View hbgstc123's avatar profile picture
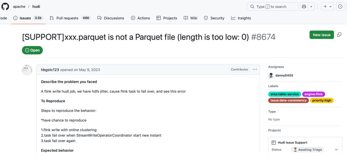Screen dimensions: 347x153 click(27, 70)
